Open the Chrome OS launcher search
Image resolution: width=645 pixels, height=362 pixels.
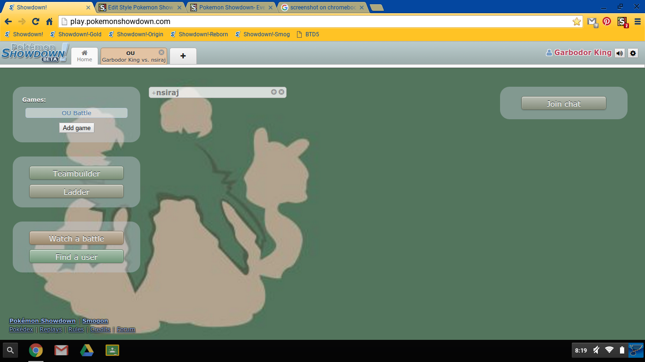10,350
